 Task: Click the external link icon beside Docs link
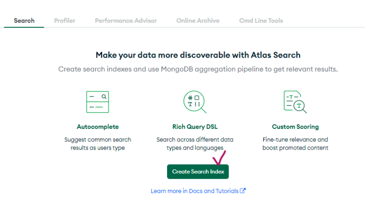click(x=243, y=191)
